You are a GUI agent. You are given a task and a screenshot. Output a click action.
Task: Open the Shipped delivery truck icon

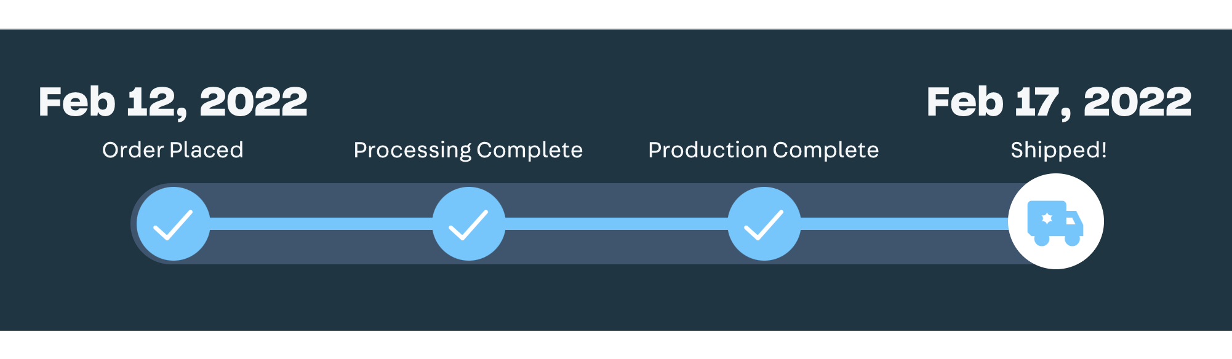pos(1055,221)
